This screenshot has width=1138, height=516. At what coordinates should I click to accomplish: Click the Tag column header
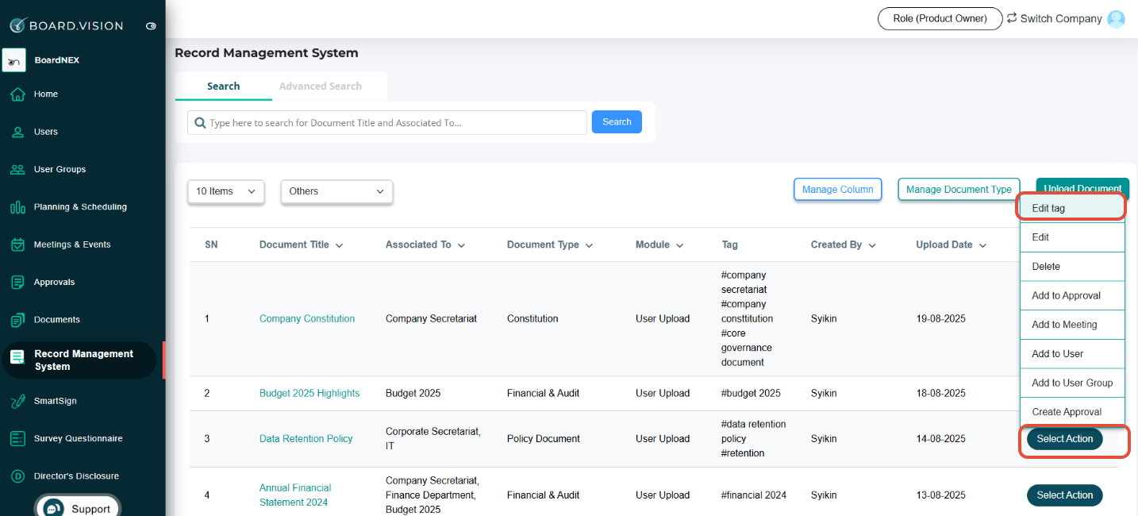(729, 245)
